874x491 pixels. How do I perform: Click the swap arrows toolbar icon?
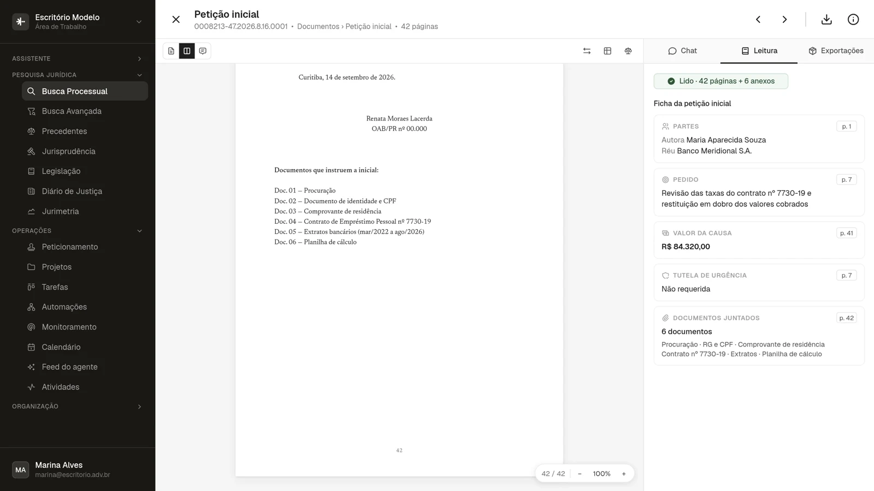click(587, 51)
